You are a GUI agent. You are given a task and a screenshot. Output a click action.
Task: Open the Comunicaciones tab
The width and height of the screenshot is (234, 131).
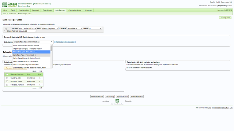point(75,10)
